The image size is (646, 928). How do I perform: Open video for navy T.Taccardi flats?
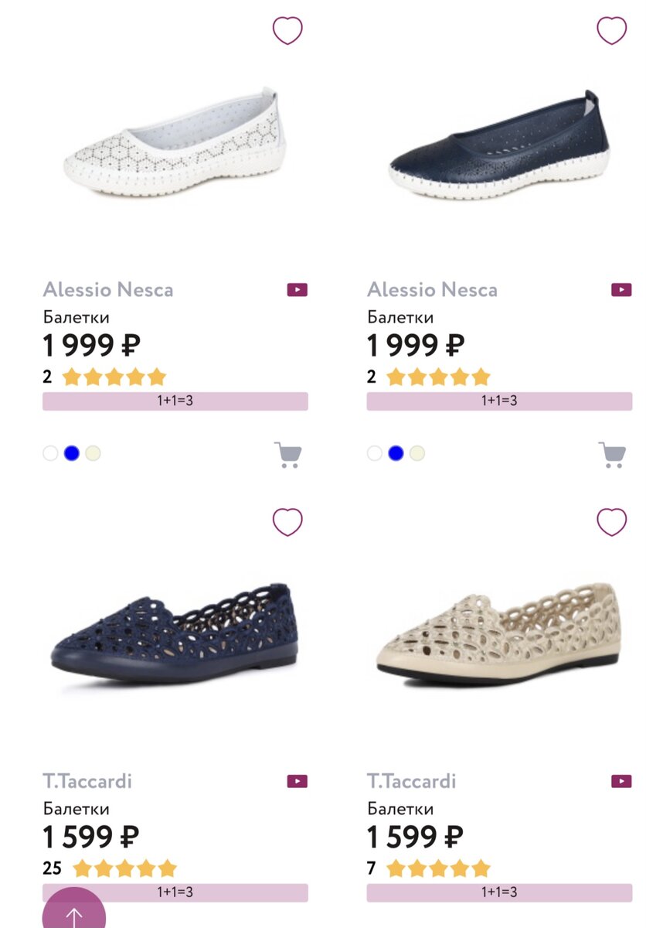(x=297, y=781)
